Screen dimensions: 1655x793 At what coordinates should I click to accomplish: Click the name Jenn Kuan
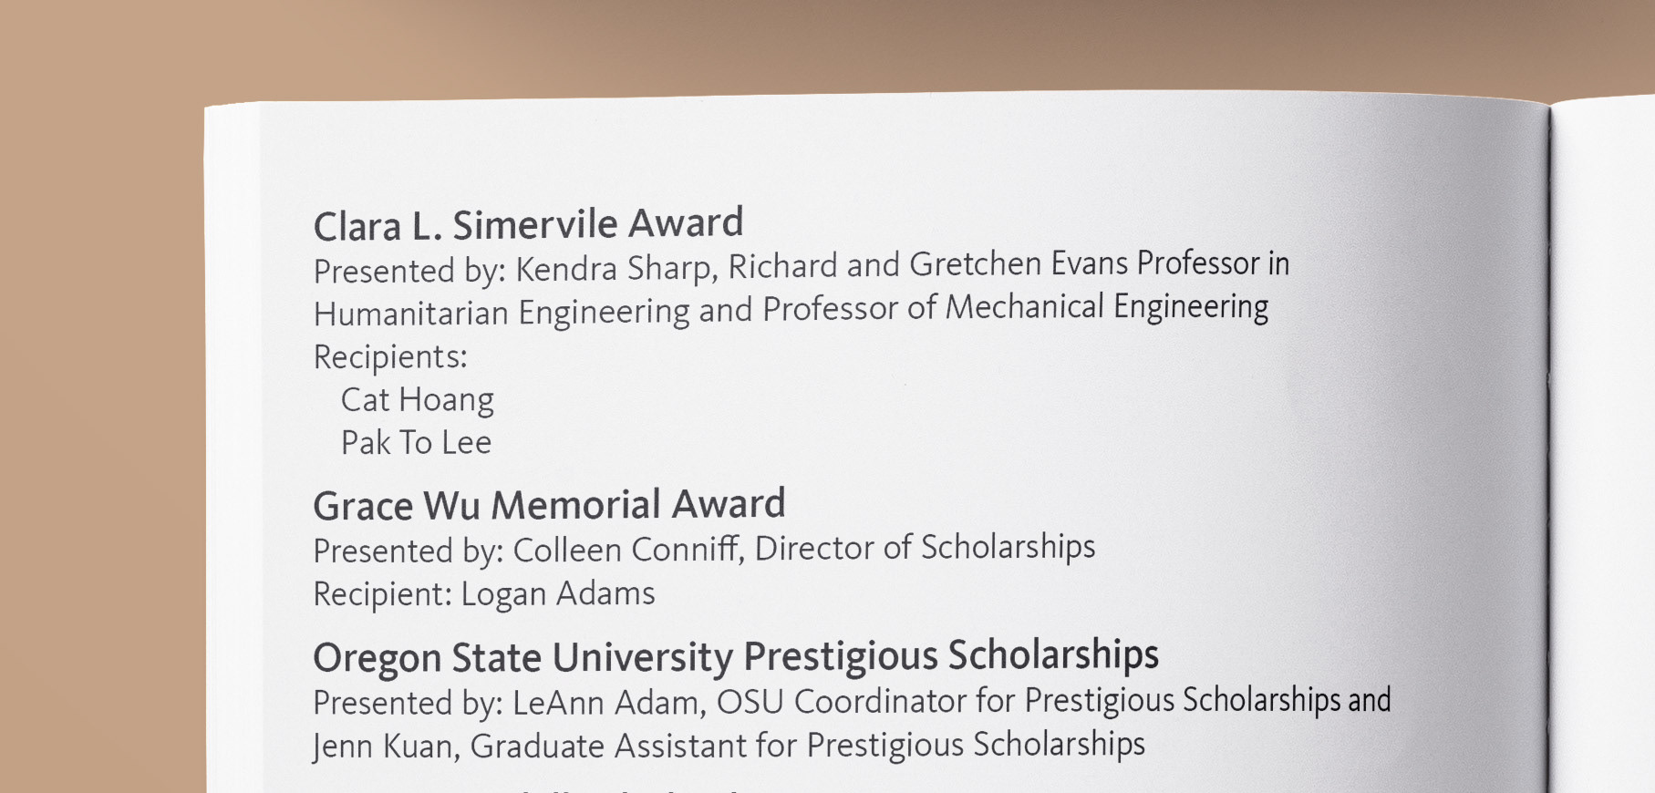click(386, 747)
